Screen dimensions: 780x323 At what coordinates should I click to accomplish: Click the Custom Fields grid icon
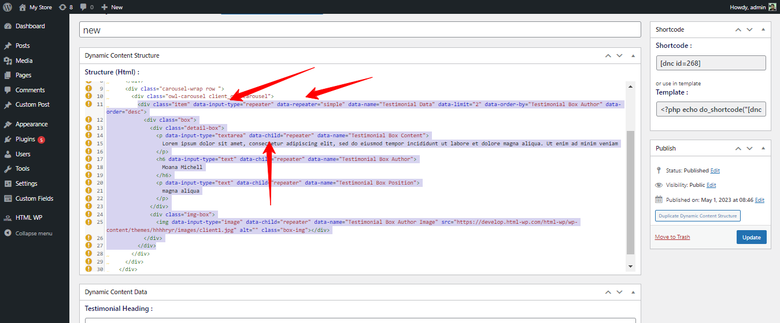tap(8, 198)
